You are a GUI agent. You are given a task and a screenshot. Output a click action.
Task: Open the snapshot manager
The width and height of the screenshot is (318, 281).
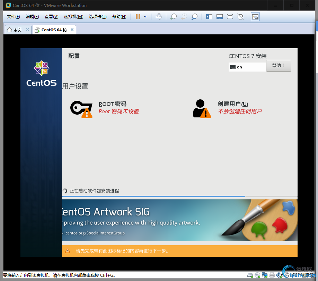click(194, 17)
